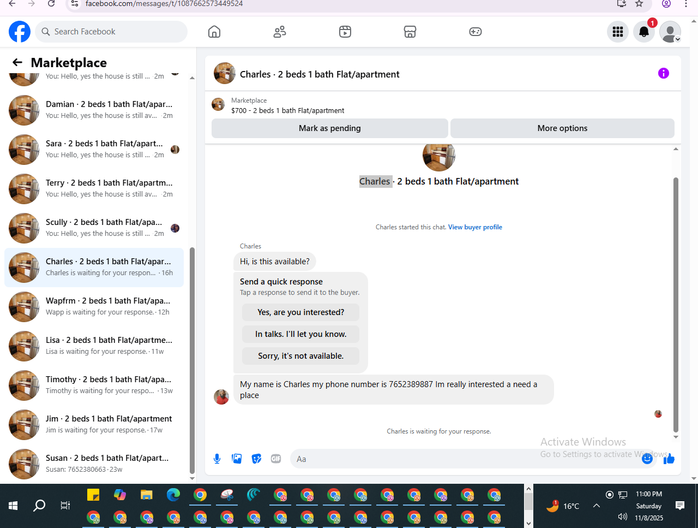The image size is (698, 528).
Task: Open the Gaming controller icon
Action: (x=476, y=32)
